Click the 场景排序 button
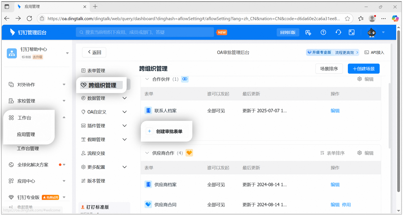This screenshot has width=403, height=216. point(329,69)
